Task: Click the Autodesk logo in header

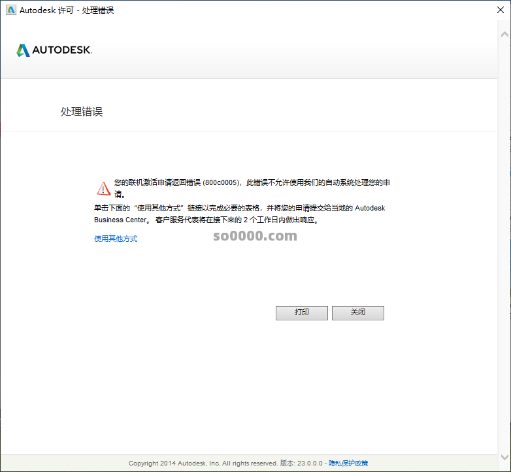Action: pyautogui.click(x=54, y=50)
